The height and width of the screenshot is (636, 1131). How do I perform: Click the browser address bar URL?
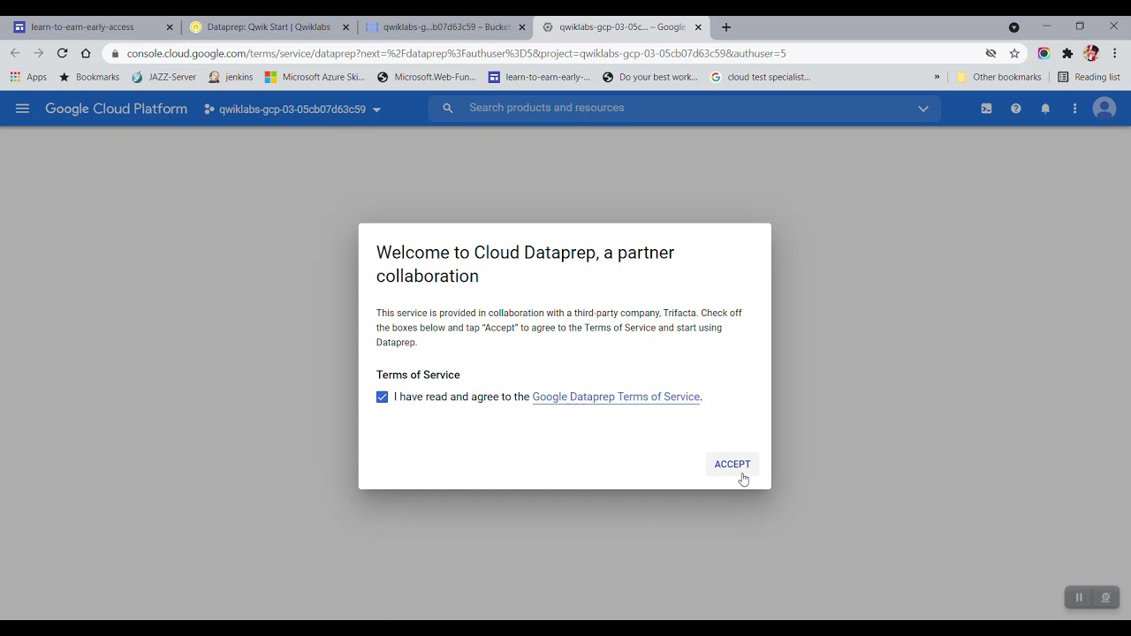click(x=456, y=53)
